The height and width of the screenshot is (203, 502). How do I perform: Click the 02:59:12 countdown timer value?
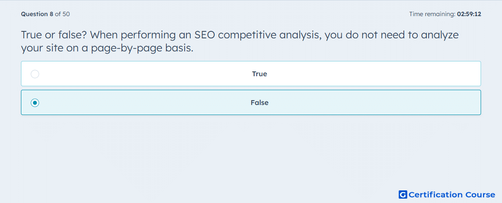[469, 14]
